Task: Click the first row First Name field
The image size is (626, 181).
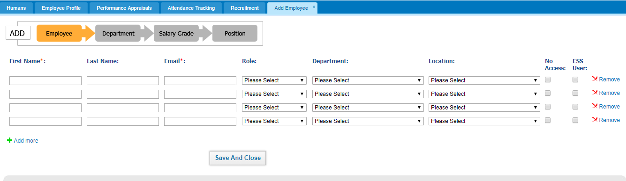Action: pos(45,80)
